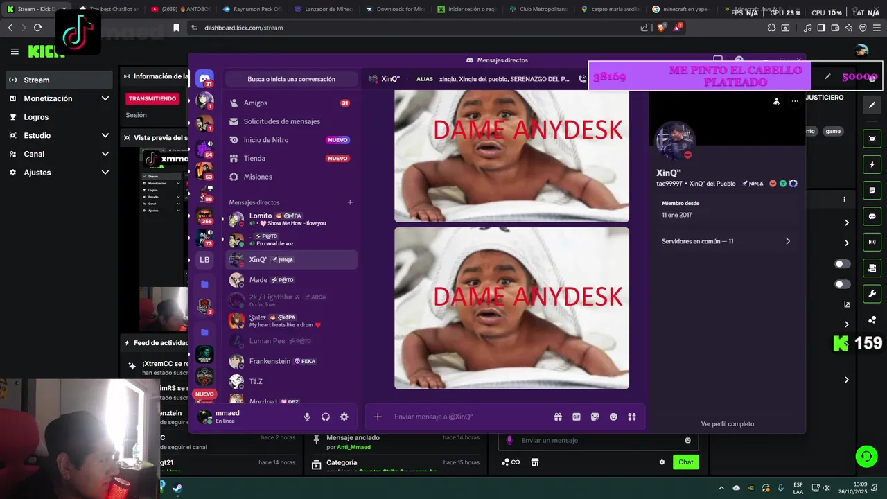Click Kick broadcast signal icon in toolbar

[872, 242]
